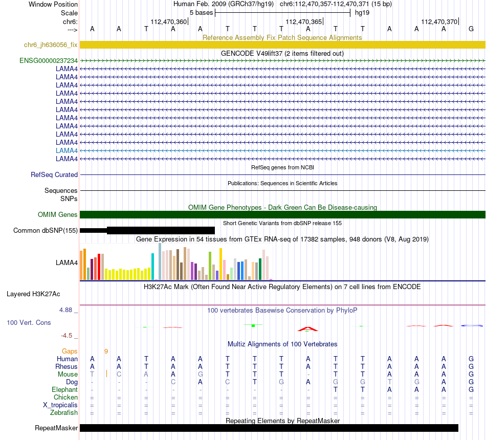Click the Sequences track label
The image size is (486, 440).
[61, 190]
